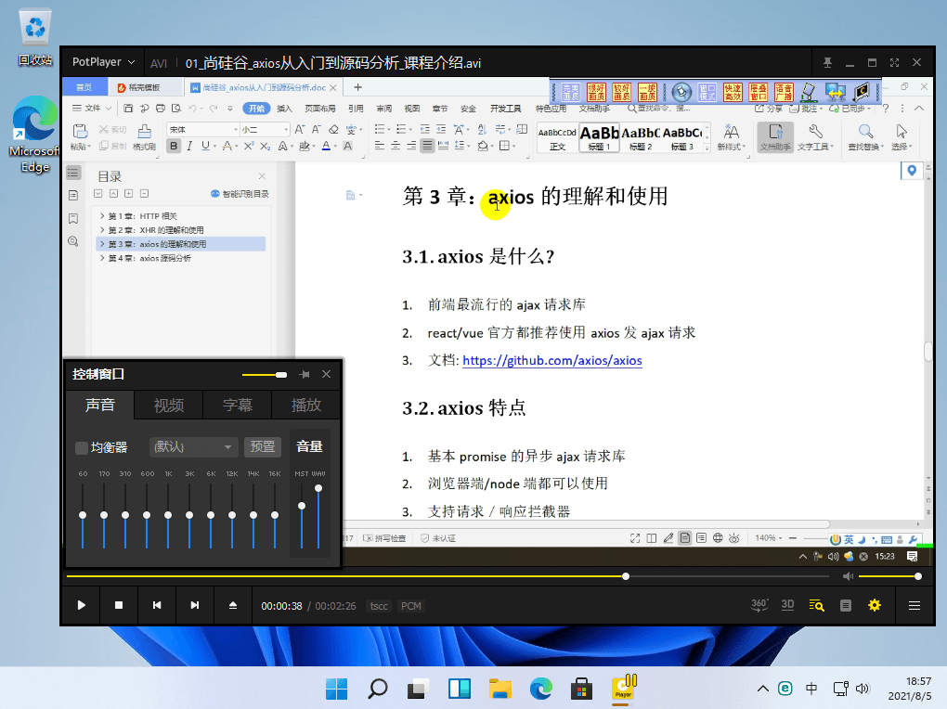Pin PotPlayer window always on top
This screenshot has width=947, height=709.
click(x=827, y=63)
